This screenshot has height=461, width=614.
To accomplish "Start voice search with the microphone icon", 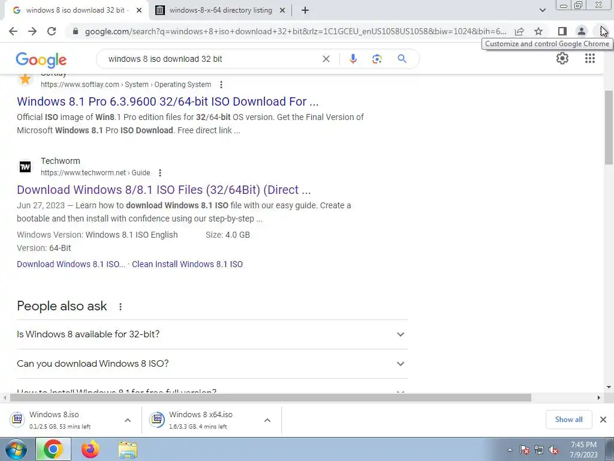I will pyautogui.click(x=353, y=59).
